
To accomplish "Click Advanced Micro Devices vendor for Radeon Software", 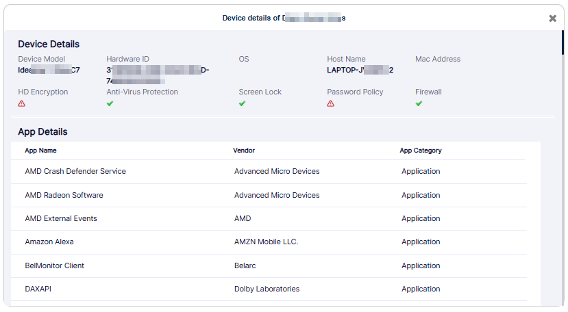I will pyautogui.click(x=277, y=195).
